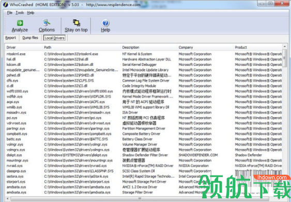
Task: Click Hardware Abstraction Layer DLL description
Action: tap(147, 60)
